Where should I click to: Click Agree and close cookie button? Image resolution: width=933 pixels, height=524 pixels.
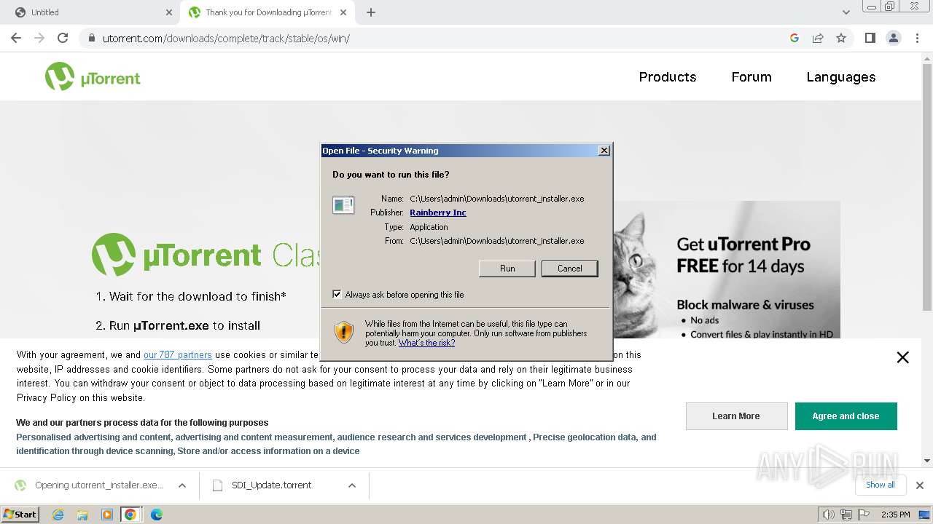pyautogui.click(x=846, y=416)
